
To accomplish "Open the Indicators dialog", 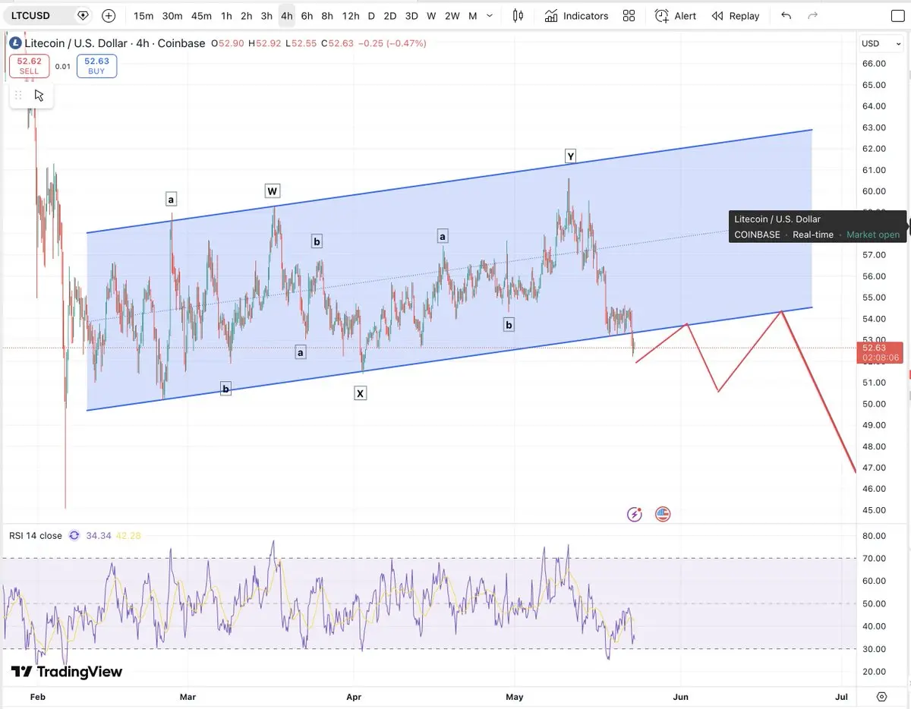I will point(576,16).
